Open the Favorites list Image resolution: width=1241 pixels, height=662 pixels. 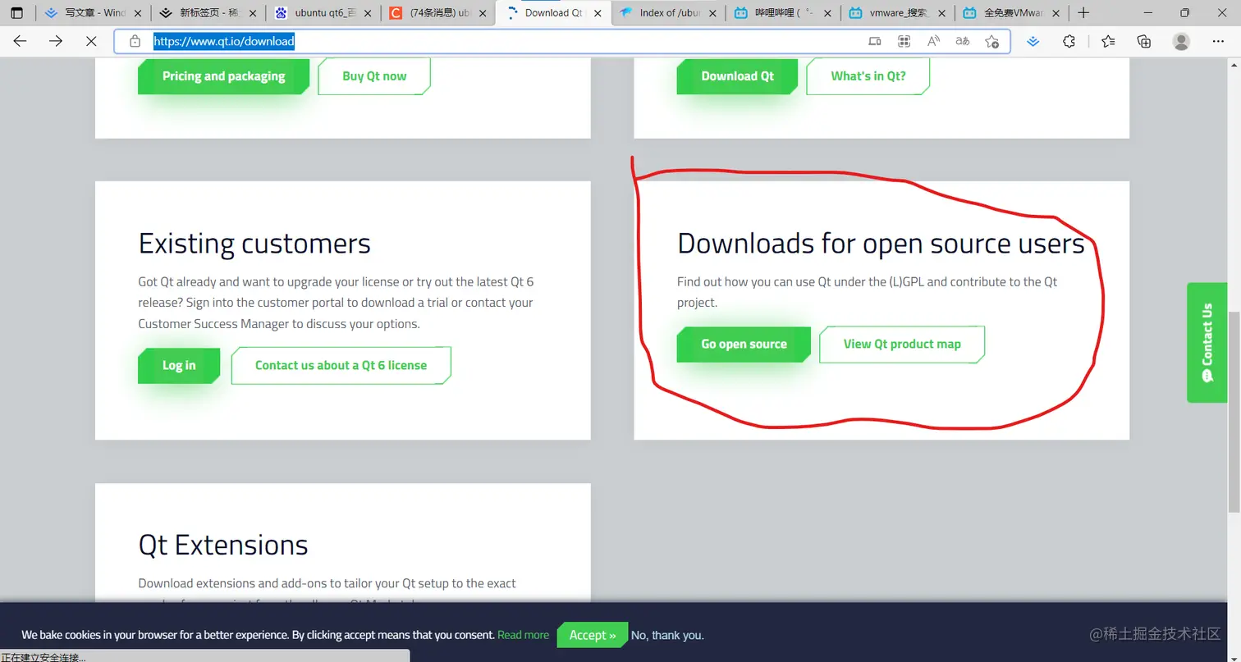[x=1108, y=41]
